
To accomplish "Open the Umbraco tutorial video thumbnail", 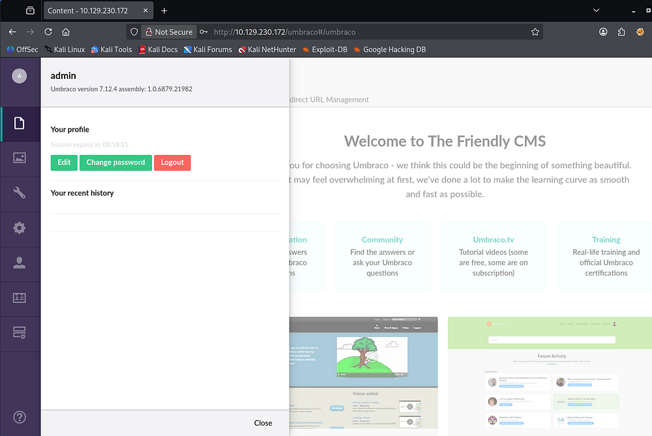I will (x=372, y=357).
